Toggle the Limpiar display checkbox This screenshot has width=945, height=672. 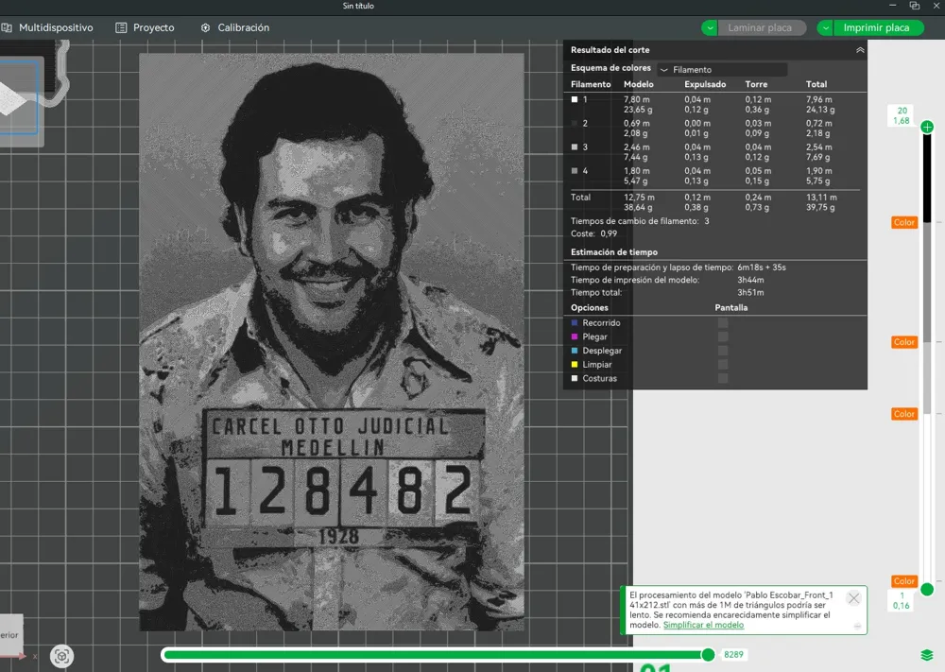(723, 365)
